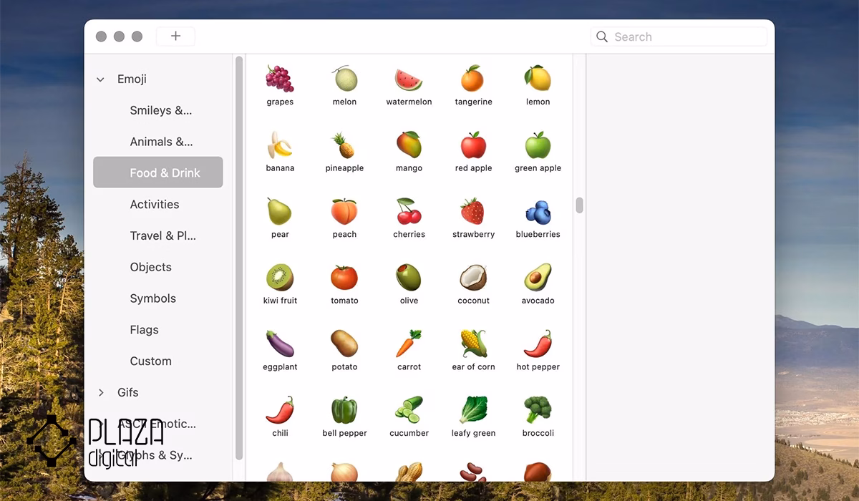The image size is (859, 501).
Task: Choose the watermelon emoji
Action: pyautogui.click(x=409, y=79)
